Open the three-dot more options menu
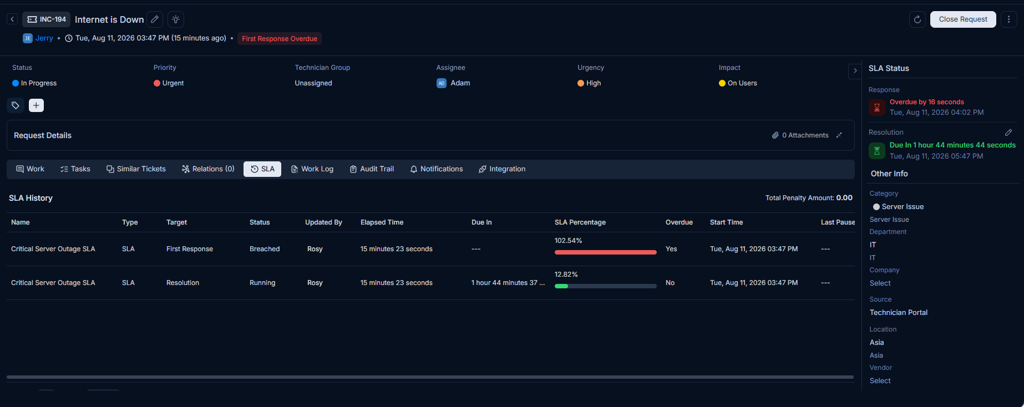The width and height of the screenshot is (1024, 407). [x=1008, y=19]
